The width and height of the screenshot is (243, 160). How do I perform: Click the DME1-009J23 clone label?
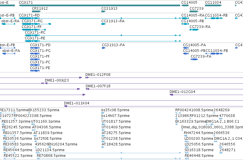click(57, 80)
